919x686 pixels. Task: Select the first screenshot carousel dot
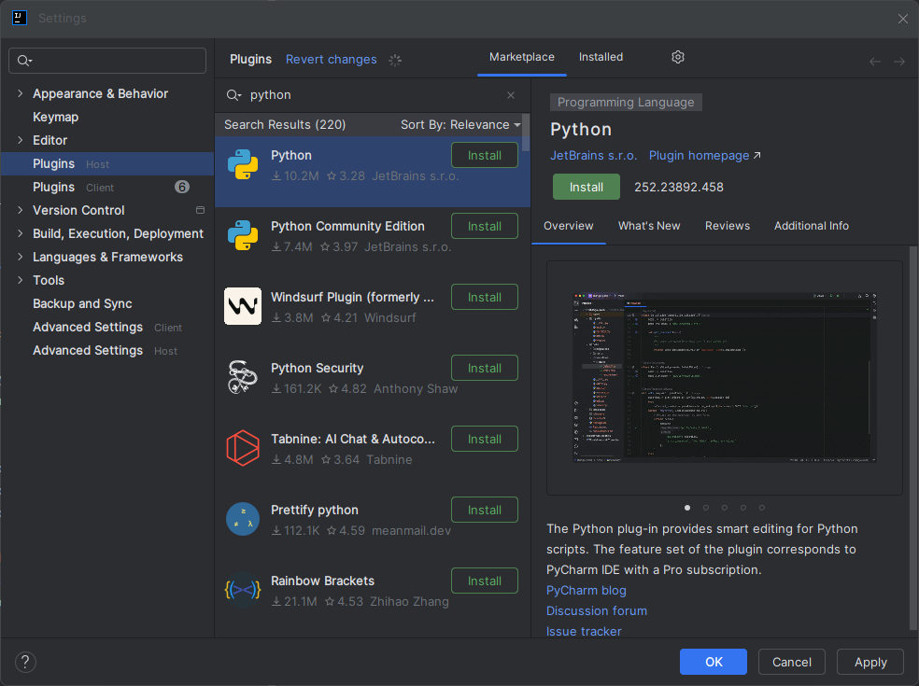click(686, 508)
